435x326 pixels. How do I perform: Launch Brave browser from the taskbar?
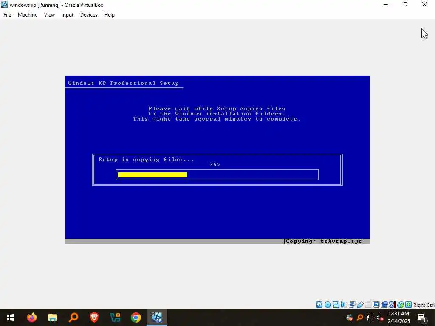tap(94, 318)
